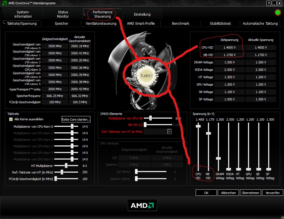The width and height of the screenshot is (284, 219).
Task: Click Multiplizierer von CPU-Kern 0 slider handle
Action: pyautogui.click(x=72, y=126)
